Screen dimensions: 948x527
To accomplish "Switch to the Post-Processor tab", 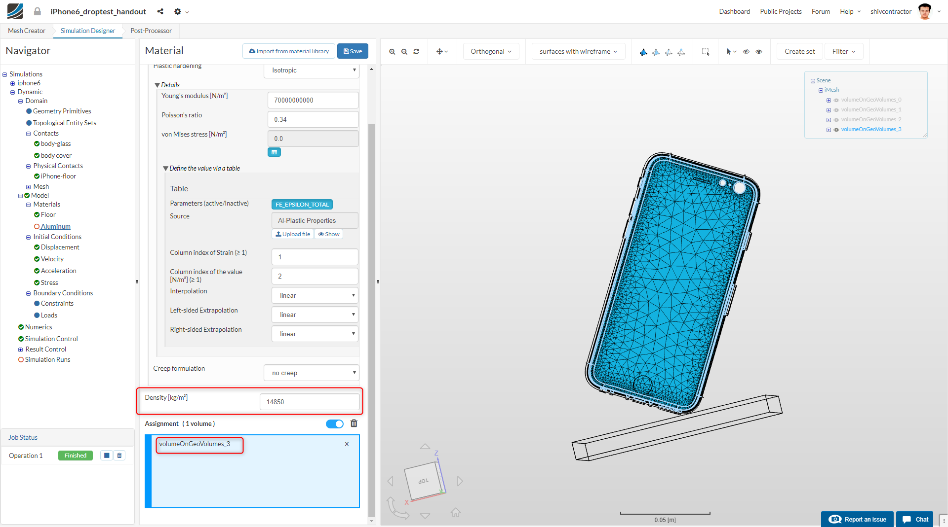I will pos(151,31).
